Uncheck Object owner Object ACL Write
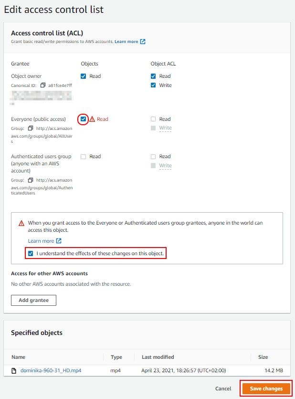This screenshot has height=399, width=295. 153,85
